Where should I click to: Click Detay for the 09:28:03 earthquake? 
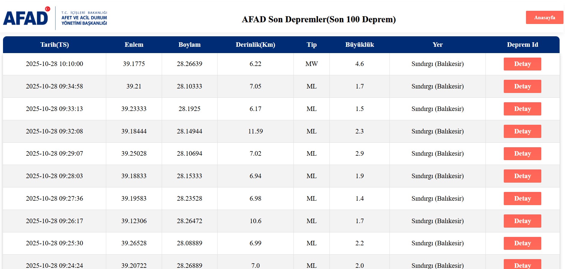coord(522,176)
